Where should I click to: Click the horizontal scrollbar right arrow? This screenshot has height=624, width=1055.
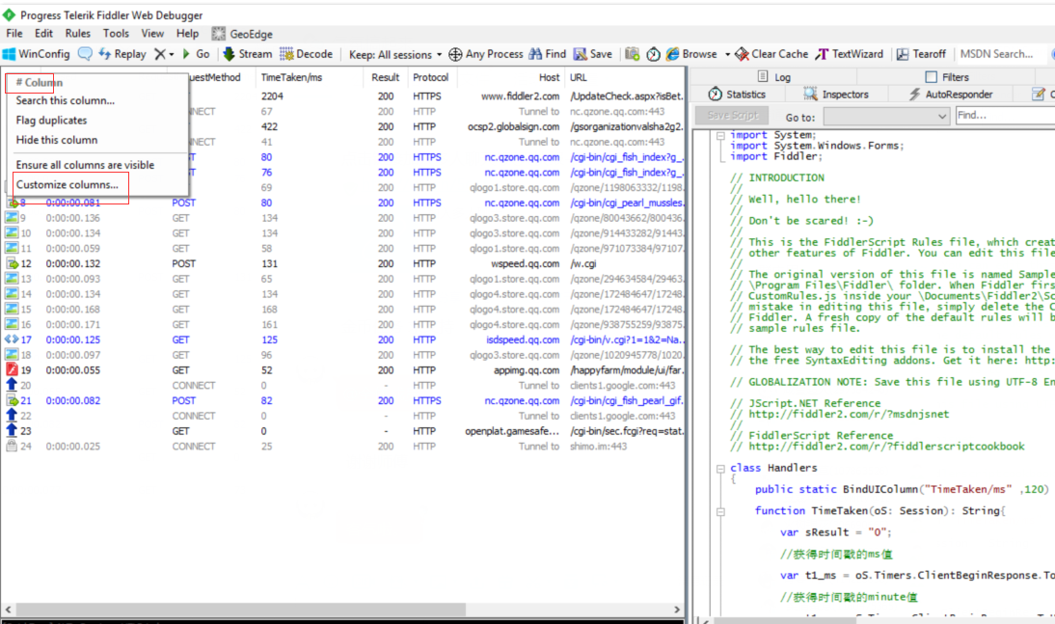click(677, 610)
